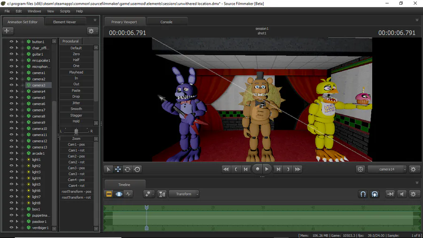Apply the Default preset
423x238 pixels.
(76, 48)
